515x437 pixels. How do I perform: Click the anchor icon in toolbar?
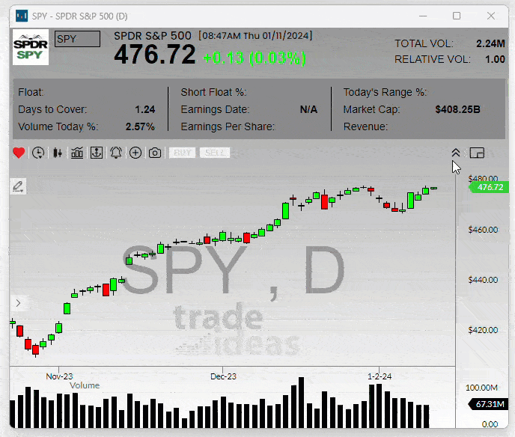click(x=96, y=153)
